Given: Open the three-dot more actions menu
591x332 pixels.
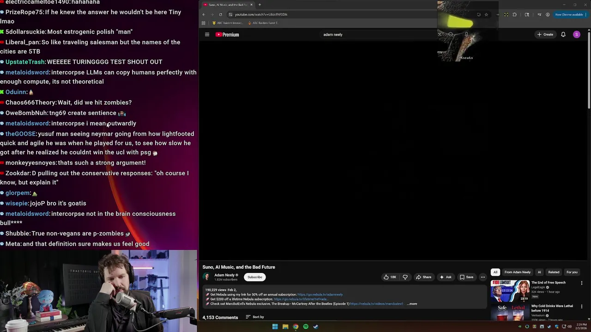Looking at the screenshot, I should coord(483,277).
